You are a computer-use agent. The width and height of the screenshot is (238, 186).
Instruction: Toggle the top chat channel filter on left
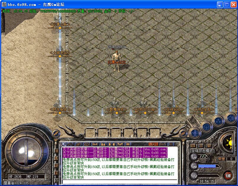coord(56,151)
